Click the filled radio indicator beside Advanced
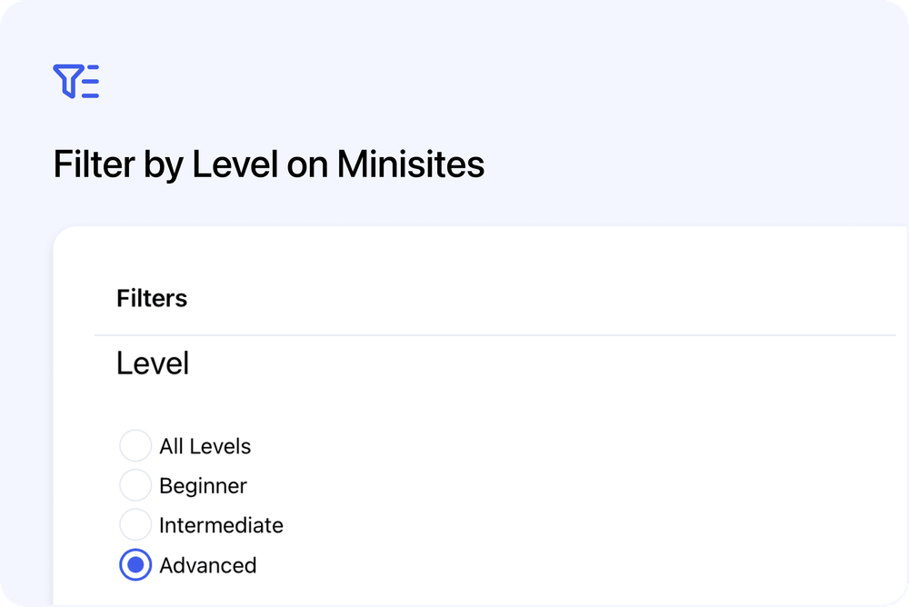909x607 pixels. pyautogui.click(x=135, y=565)
